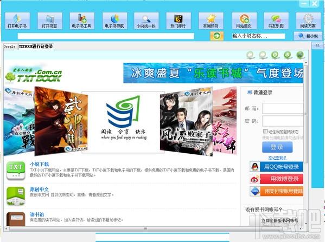
Task: Open 阅读方案 gear settings icon
Action: [x=308, y=21]
